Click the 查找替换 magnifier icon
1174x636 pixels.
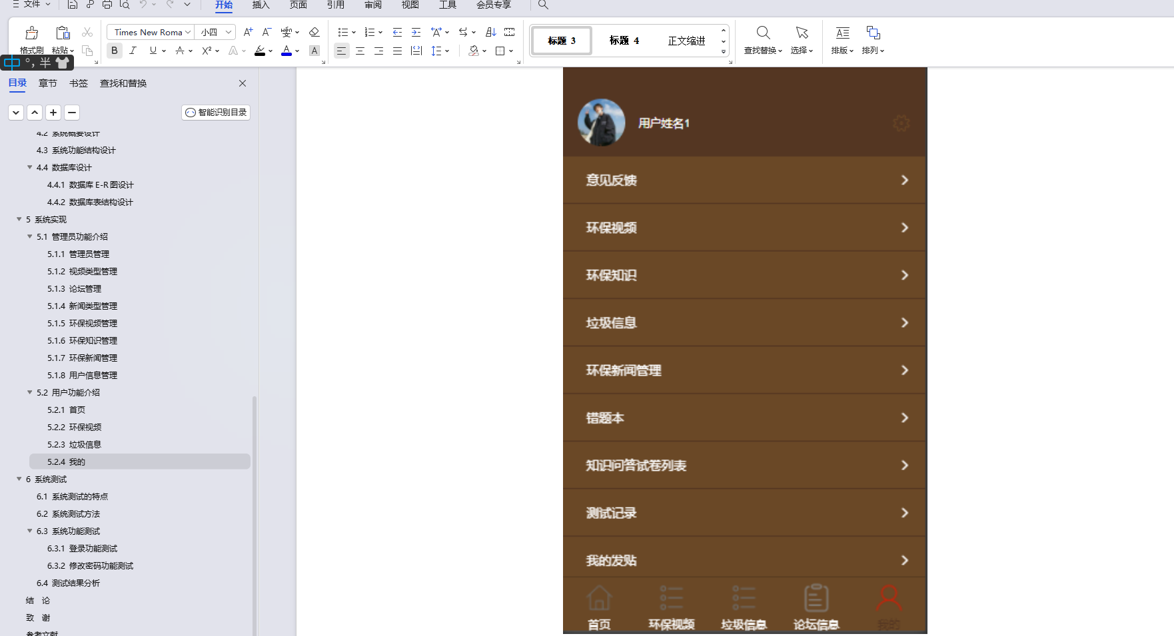coord(762,32)
